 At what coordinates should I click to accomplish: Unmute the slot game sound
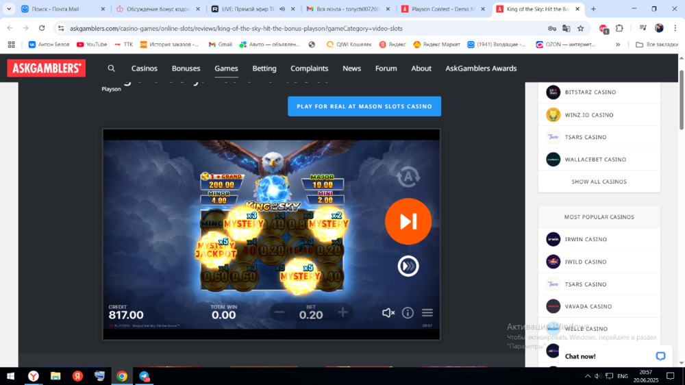coord(388,312)
